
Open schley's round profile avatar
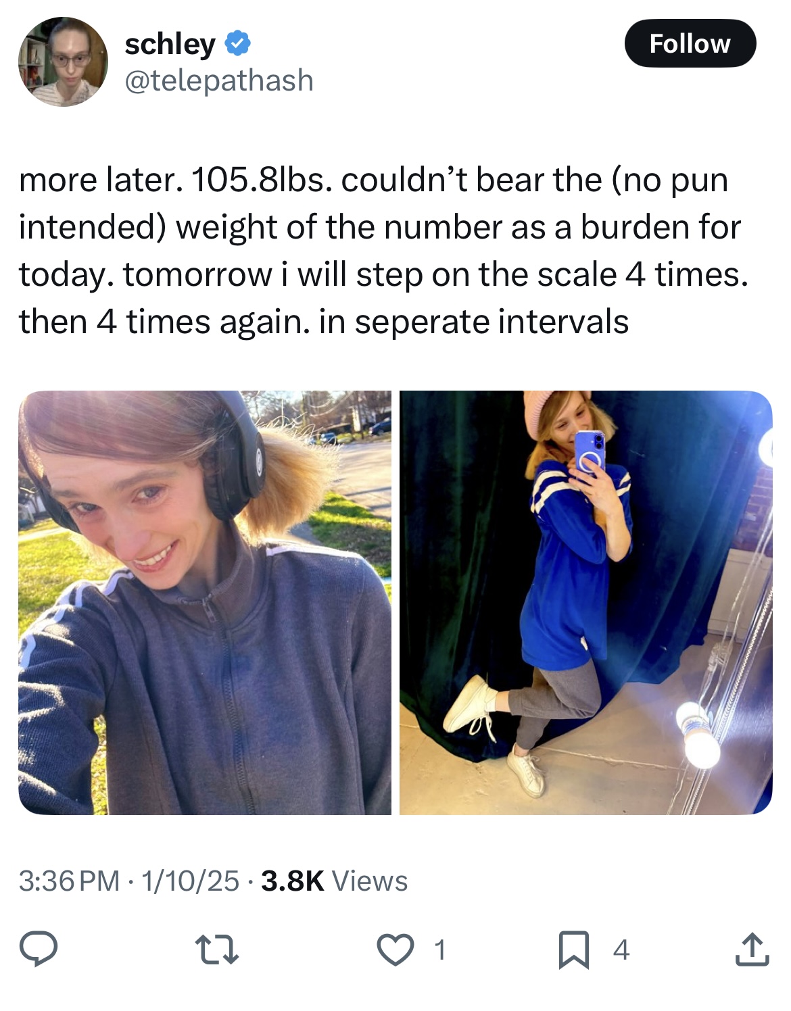pyautogui.click(x=63, y=61)
